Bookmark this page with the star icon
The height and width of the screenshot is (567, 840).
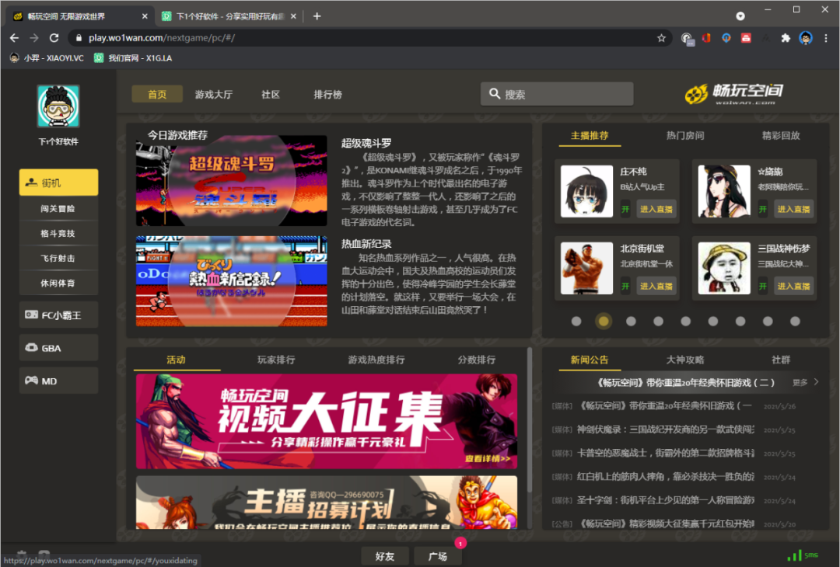pyautogui.click(x=662, y=38)
